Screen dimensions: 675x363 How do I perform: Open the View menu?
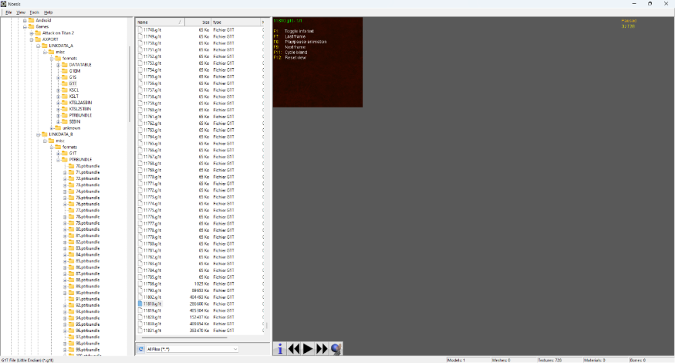[21, 12]
